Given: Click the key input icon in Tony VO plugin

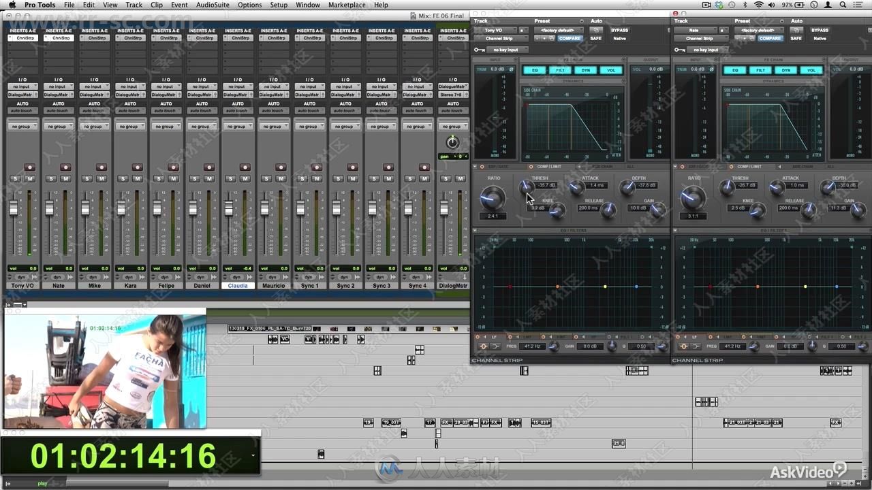Looking at the screenshot, I should 480,50.
